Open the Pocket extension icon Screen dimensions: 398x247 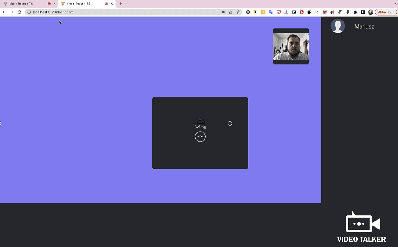pyautogui.click(x=279, y=12)
